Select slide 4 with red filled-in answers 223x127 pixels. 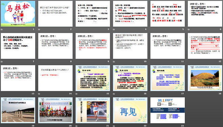[x=130, y=14]
